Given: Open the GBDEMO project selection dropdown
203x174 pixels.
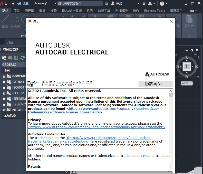Looking at the screenshot, I should pos(14,64).
